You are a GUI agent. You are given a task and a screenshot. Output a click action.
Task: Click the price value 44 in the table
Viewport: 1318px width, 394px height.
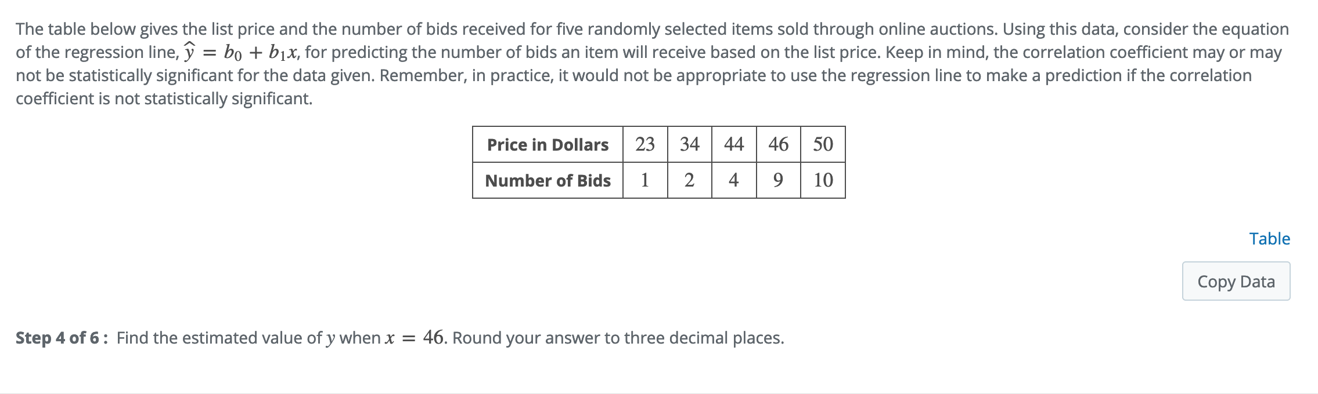click(x=733, y=145)
